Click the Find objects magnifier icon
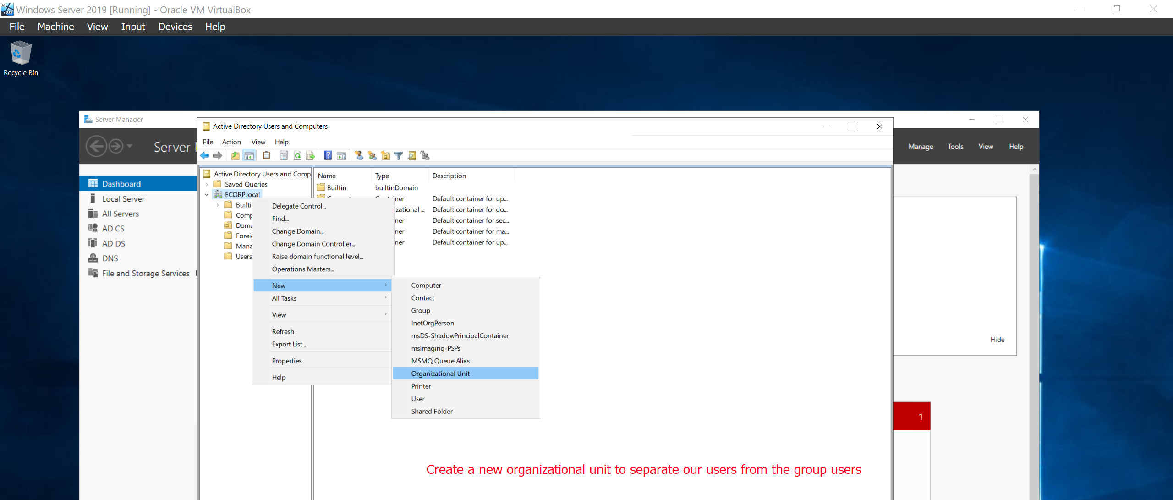The width and height of the screenshot is (1173, 500). 412,156
